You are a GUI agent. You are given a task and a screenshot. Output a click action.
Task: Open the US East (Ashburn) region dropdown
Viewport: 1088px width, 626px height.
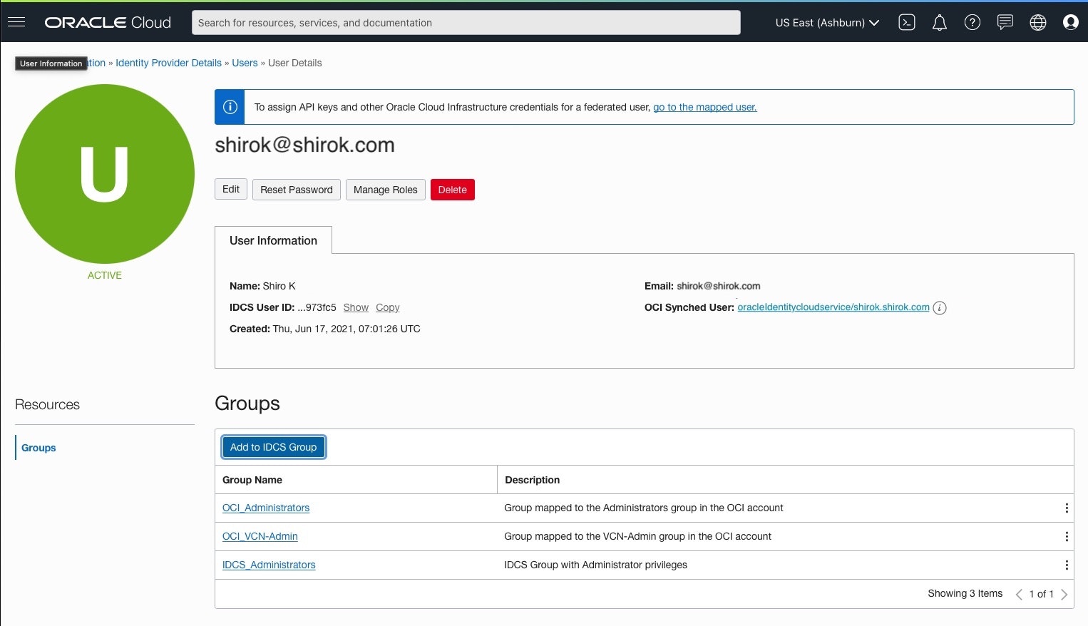(827, 23)
